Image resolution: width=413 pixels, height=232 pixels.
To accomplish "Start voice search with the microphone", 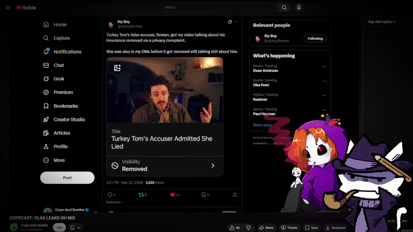I will 299,7.
